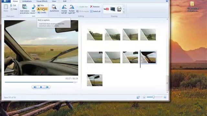Zoom in the timeline with plus button
This screenshot has width=207, height=116.
click(x=165, y=97)
